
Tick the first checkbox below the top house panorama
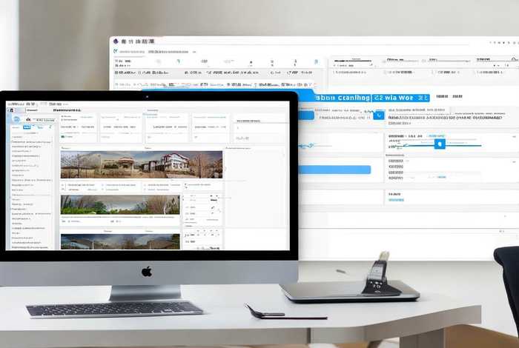click(x=64, y=185)
